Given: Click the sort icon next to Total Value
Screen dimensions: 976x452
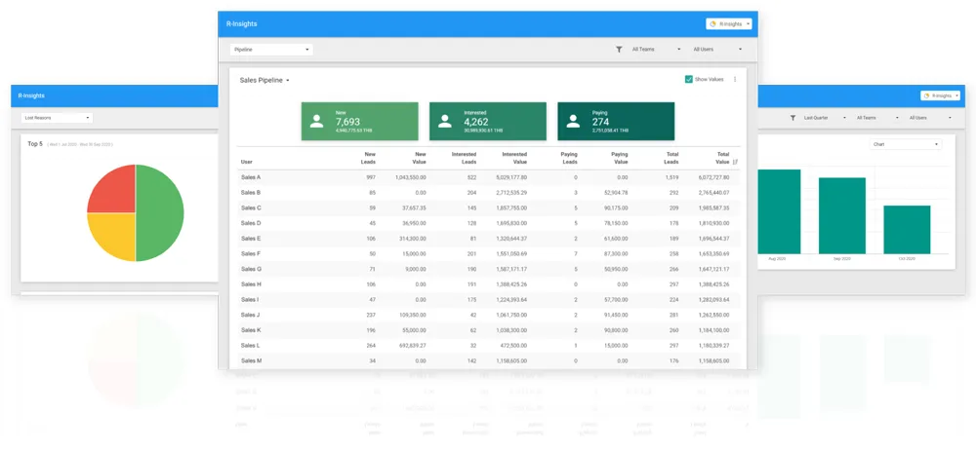Looking at the screenshot, I should coord(735,162).
